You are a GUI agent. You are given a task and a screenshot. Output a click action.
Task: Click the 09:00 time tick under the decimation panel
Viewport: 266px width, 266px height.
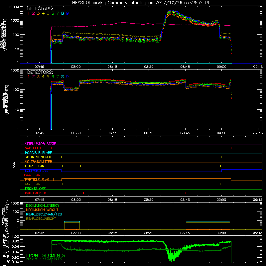[221, 233]
